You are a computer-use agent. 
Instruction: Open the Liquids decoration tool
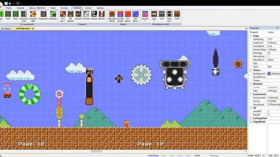coord(145,17)
